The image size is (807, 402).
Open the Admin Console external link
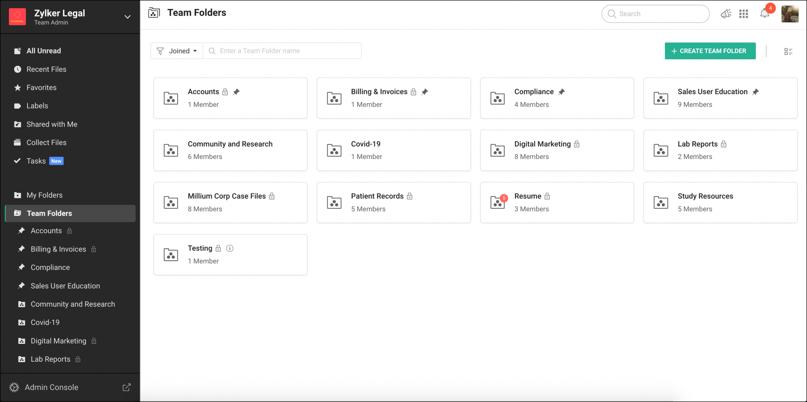tap(126, 387)
